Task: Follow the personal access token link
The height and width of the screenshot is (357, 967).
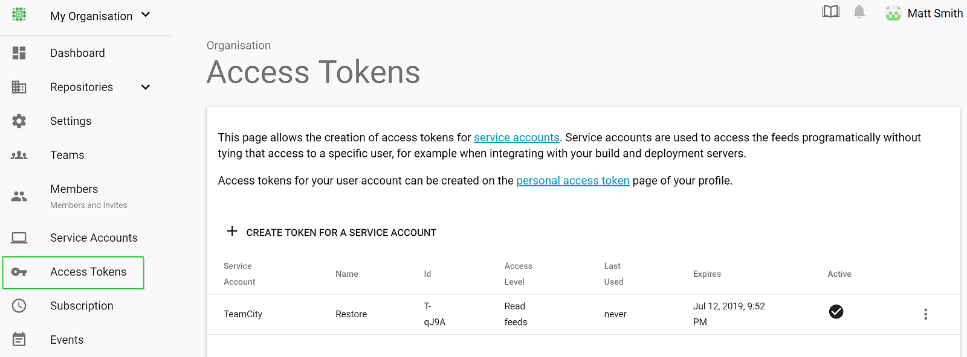Action: (572, 180)
